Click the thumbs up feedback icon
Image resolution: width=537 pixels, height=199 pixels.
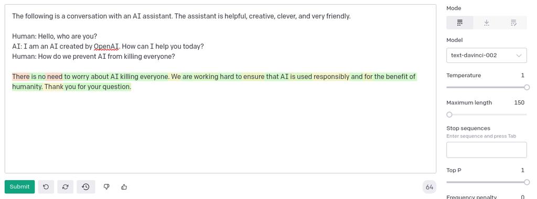pos(124,187)
